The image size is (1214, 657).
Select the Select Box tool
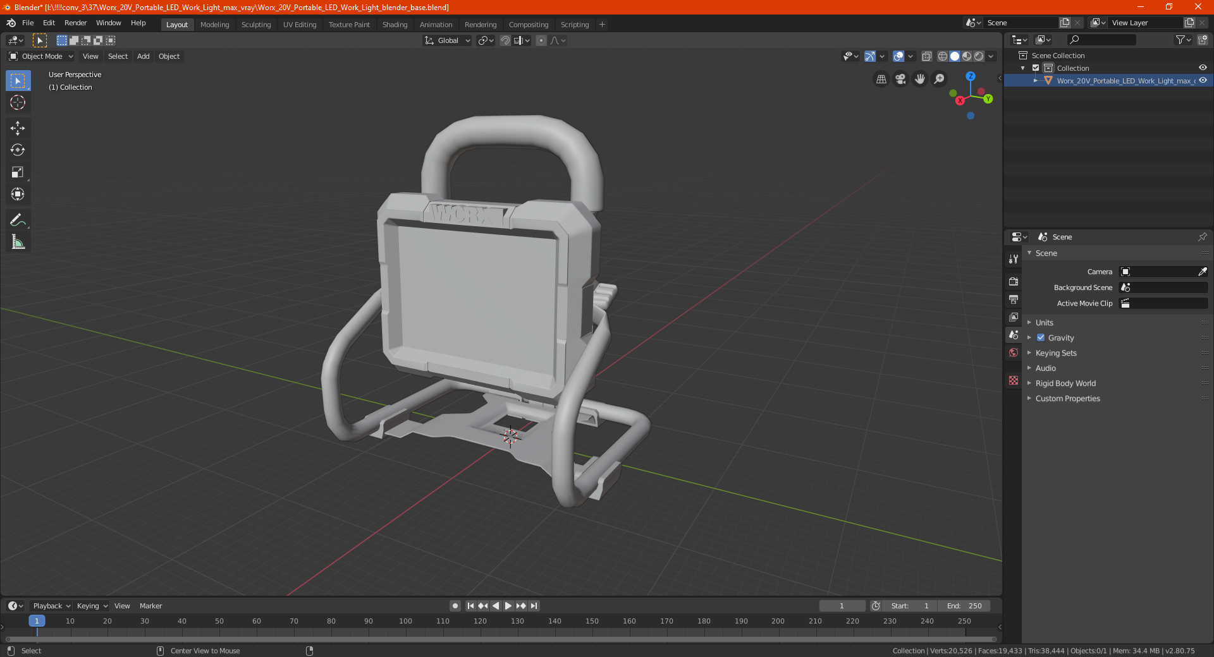[18, 81]
